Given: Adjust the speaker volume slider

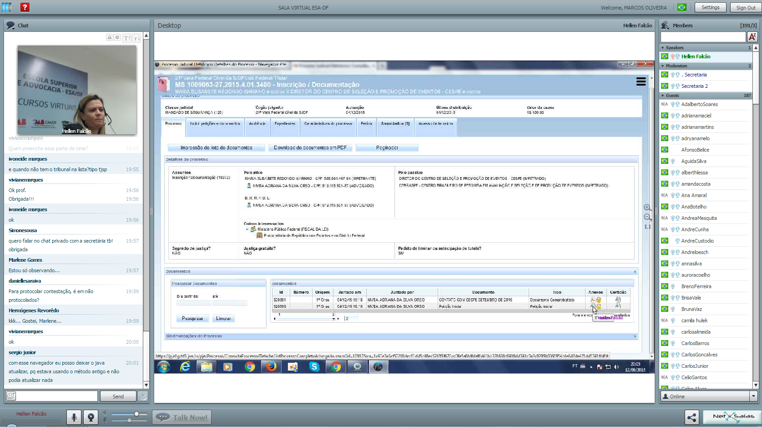Looking at the screenshot, I should 136,414.
